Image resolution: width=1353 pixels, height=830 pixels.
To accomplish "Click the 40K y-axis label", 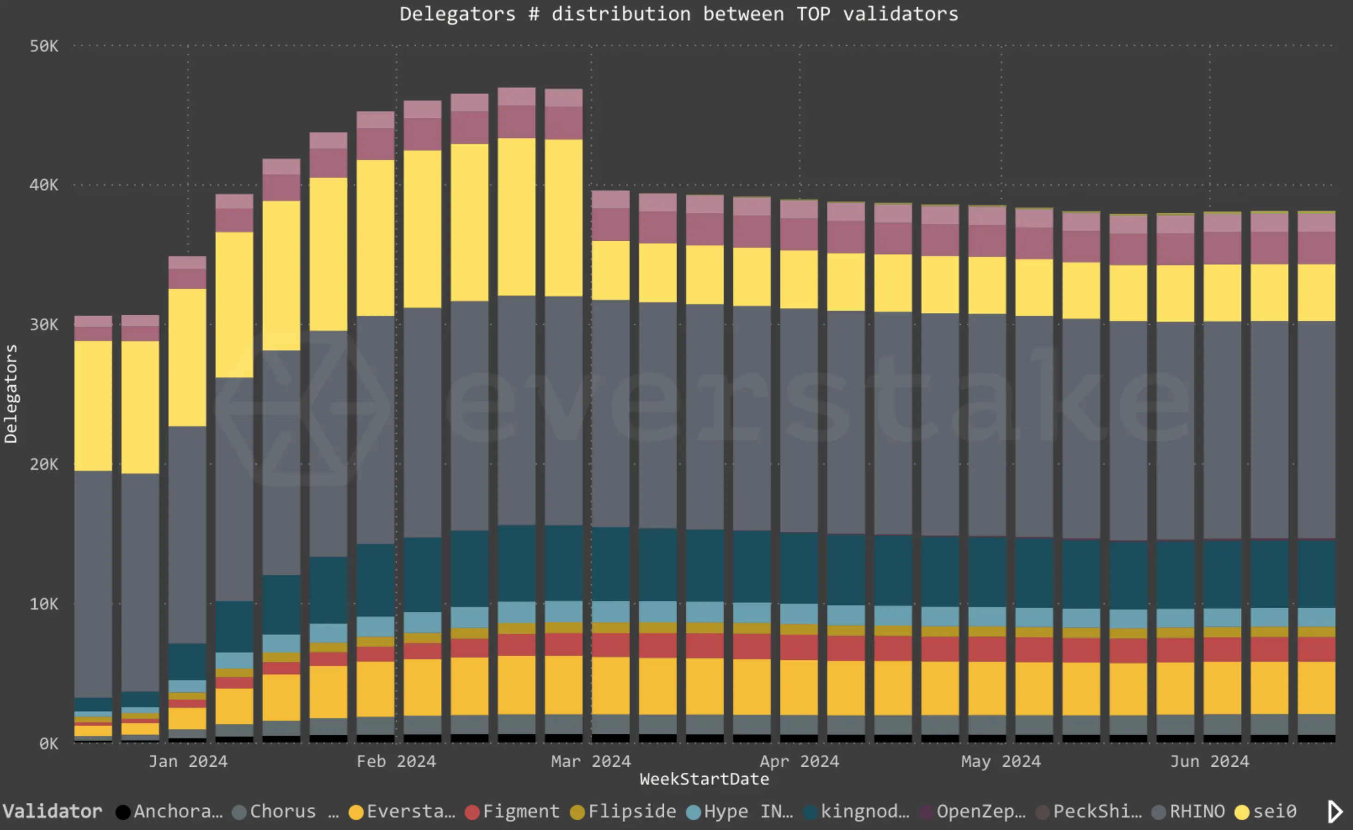I will pyautogui.click(x=44, y=185).
